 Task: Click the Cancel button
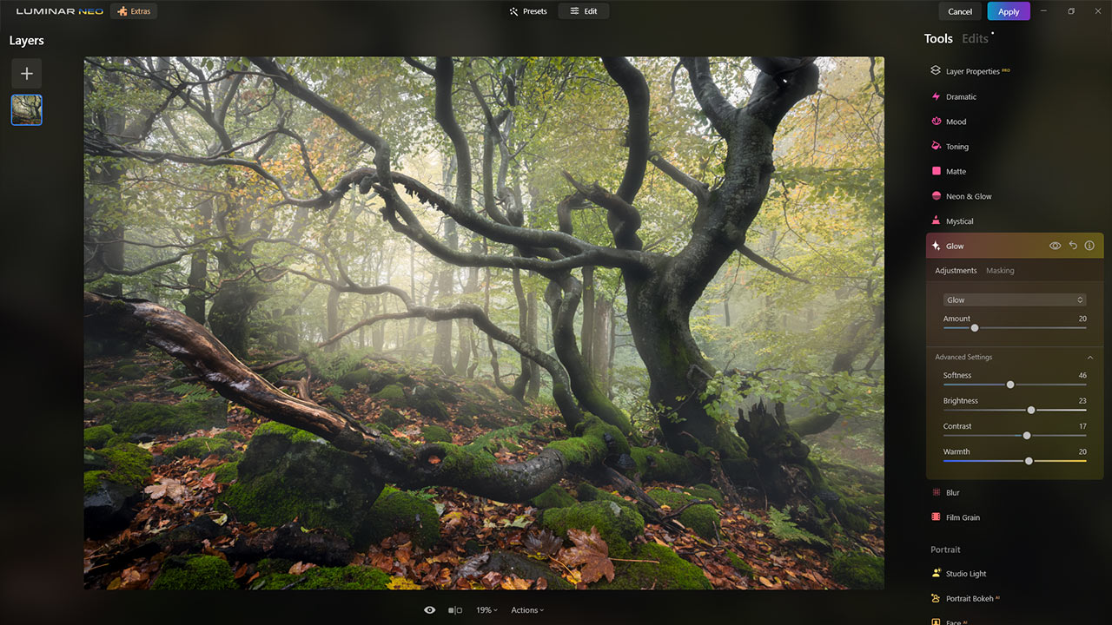(x=960, y=11)
